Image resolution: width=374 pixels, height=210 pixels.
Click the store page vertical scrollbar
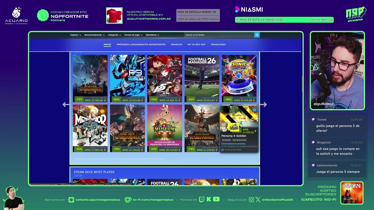302,84
